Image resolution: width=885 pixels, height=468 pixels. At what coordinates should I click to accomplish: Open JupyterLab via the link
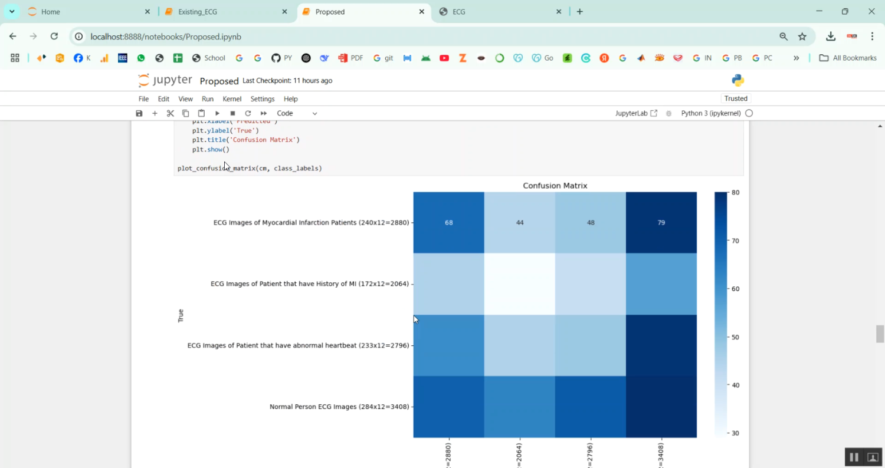pos(635,113)
